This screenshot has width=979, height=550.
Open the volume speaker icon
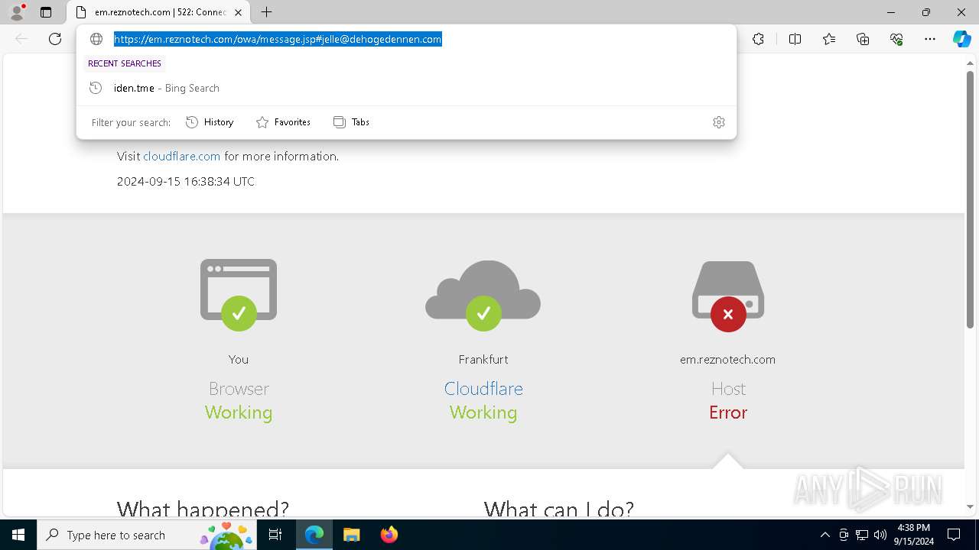(x=880, y=535)
